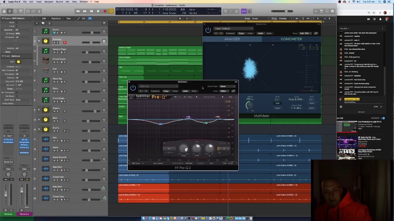Viewport: 394px width, 221px height.
Task: Click the Drums track green music note icon
Action: click(46, 31)
